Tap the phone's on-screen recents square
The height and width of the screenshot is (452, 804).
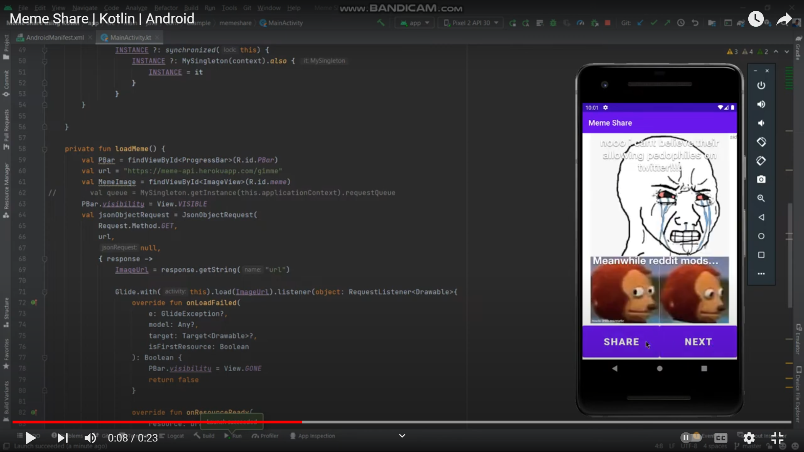pyautogui.click(x=704, y=368)
